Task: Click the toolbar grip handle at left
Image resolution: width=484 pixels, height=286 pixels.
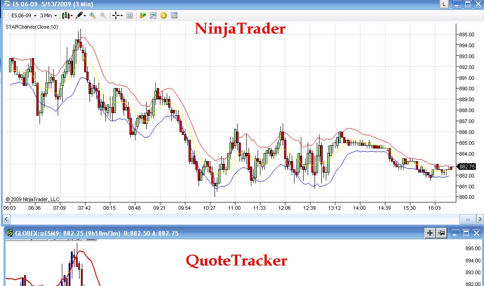Action: tap(5, 15)
